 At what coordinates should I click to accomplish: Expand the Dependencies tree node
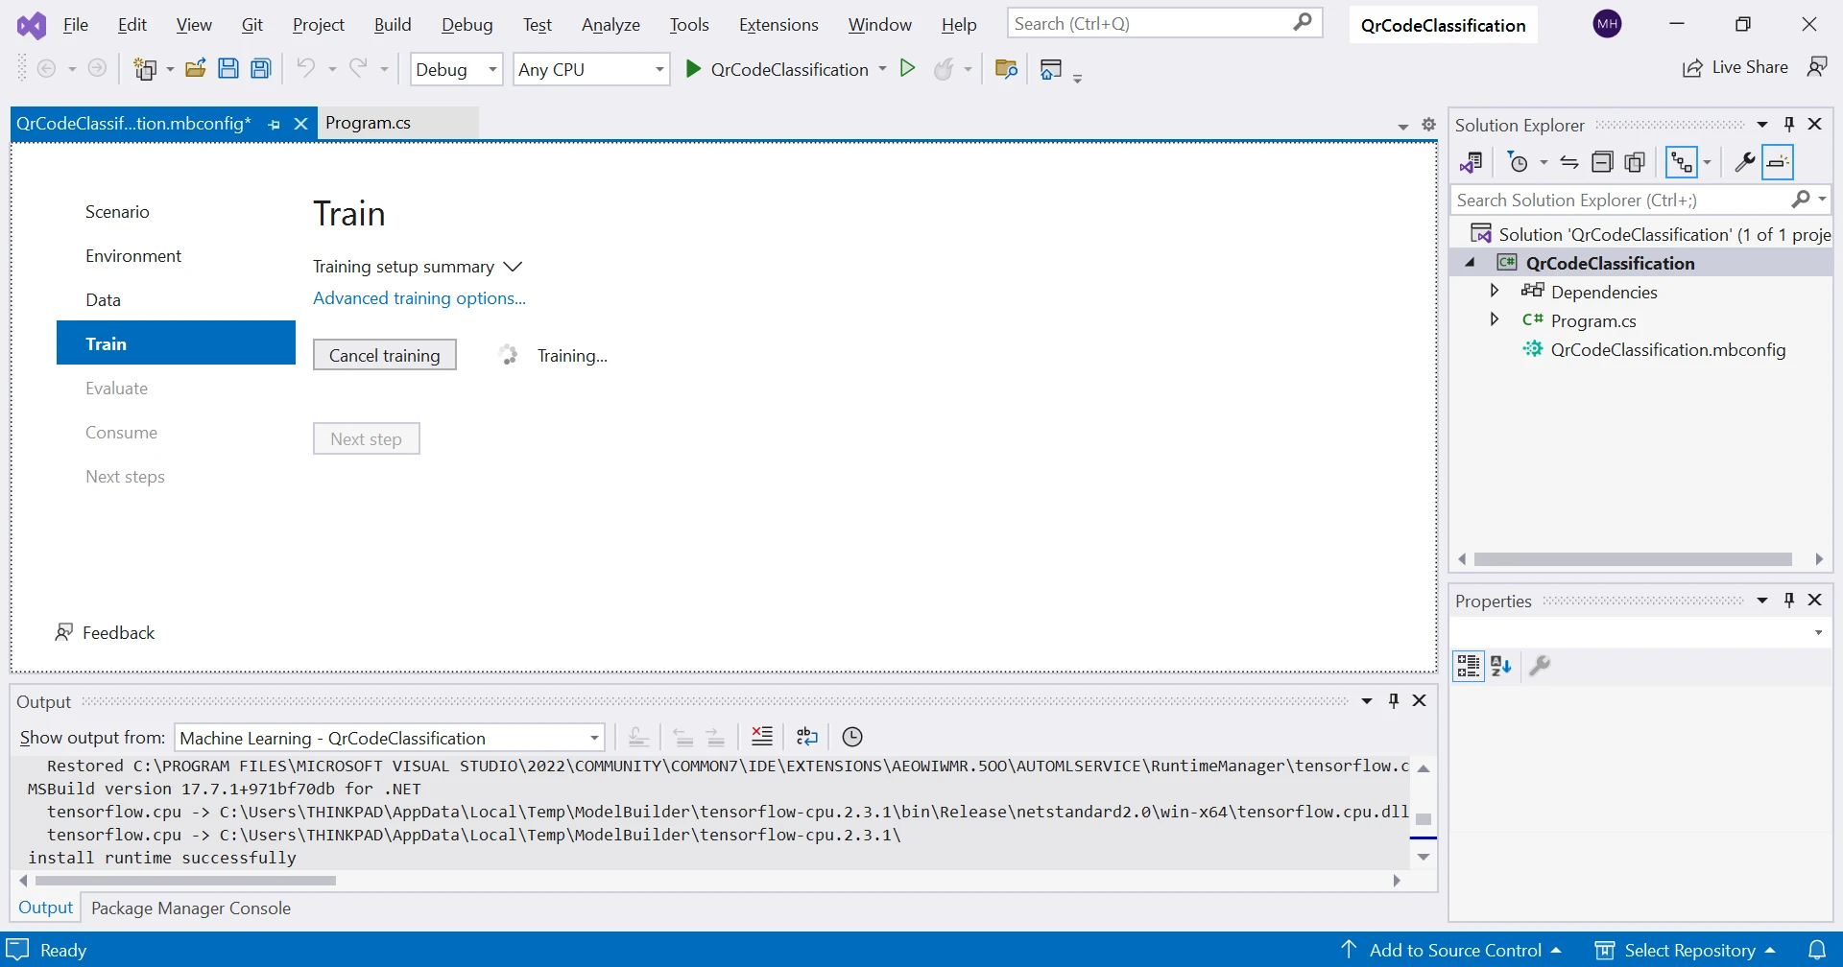[1495, 291]
